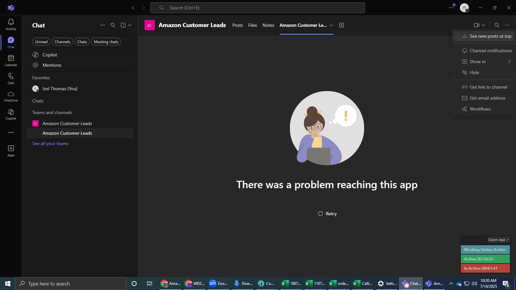Start a meeting with the video icon
Image resolution: width=516 pixels, height=290 pixels.
click(476, 25)
